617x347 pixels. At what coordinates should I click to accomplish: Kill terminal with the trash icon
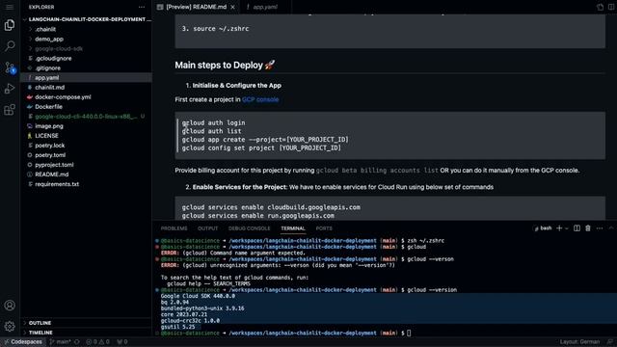click(588, 228)
